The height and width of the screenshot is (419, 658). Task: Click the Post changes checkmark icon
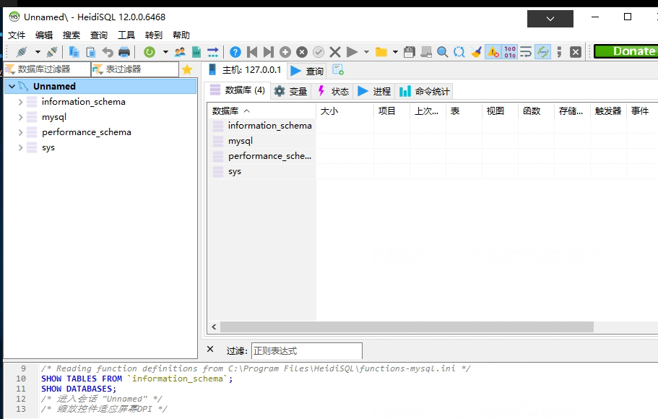[x=319, y=52]
